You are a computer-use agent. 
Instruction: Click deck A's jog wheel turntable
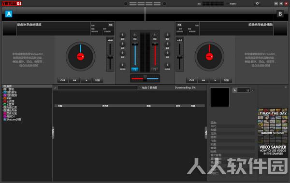tap(80, 56)
